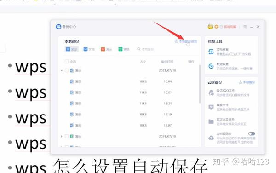Click the gear icon beside 本地备份设置
The height and width of the screenshot is (173, 276).
click(x=176, y=41)
